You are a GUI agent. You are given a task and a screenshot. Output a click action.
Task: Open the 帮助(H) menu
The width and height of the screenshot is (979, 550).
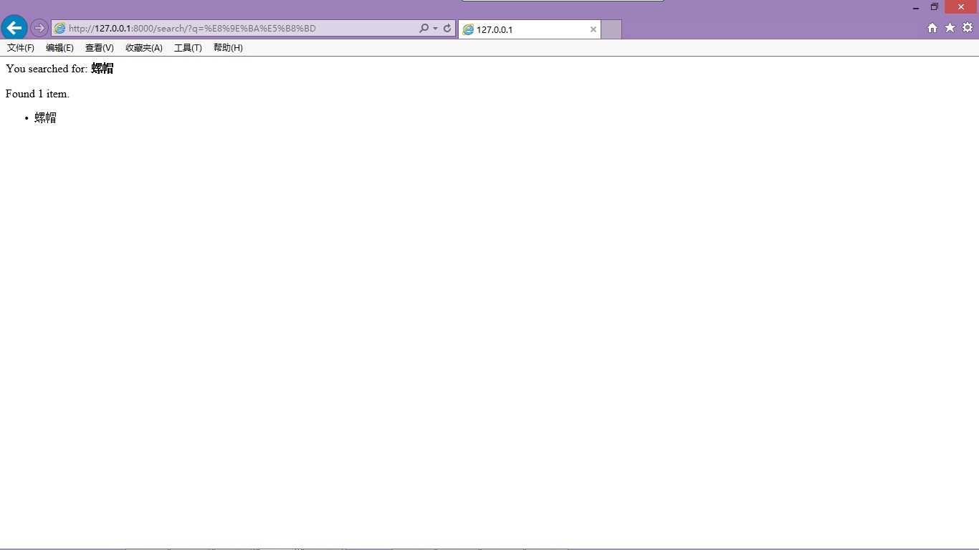(228, 48)
